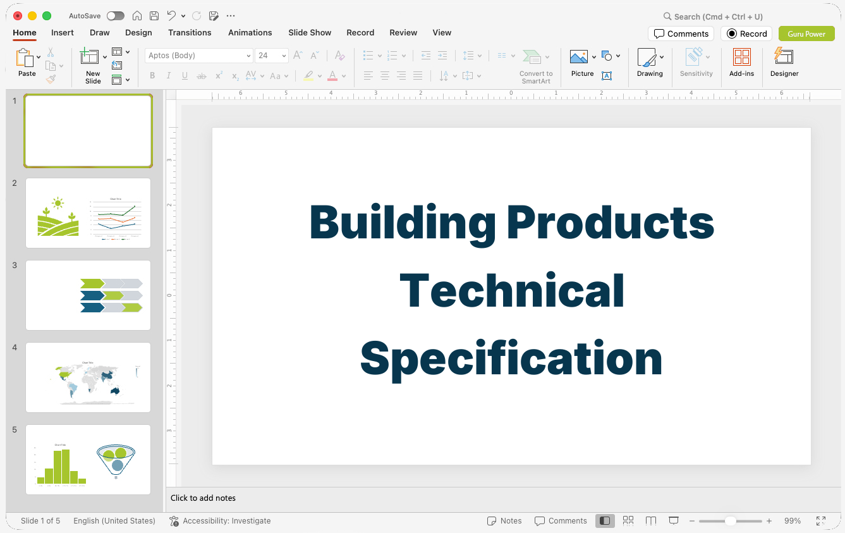
Task: Click the Undo arrow
Action: point(171,16)
